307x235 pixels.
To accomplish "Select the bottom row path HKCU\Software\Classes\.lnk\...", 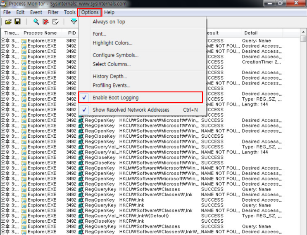I will pos(159,232).
